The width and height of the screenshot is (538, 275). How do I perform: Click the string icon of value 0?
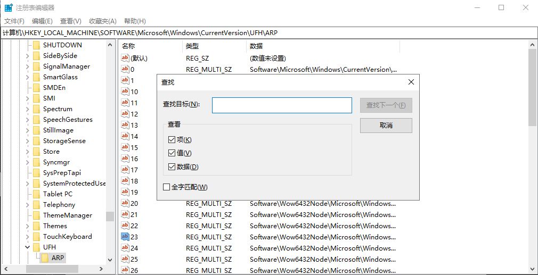click(x=125, y=70)
